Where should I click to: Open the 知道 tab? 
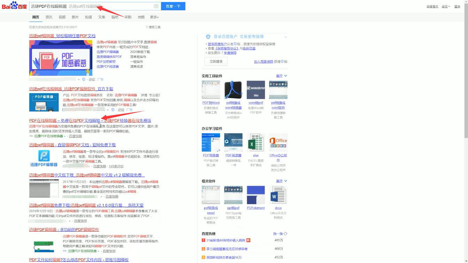coord(89,17)
